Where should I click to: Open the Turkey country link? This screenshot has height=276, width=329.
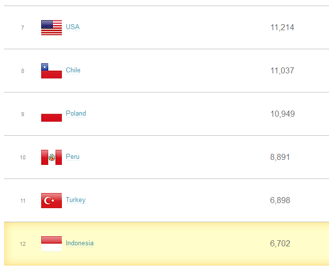75,200
